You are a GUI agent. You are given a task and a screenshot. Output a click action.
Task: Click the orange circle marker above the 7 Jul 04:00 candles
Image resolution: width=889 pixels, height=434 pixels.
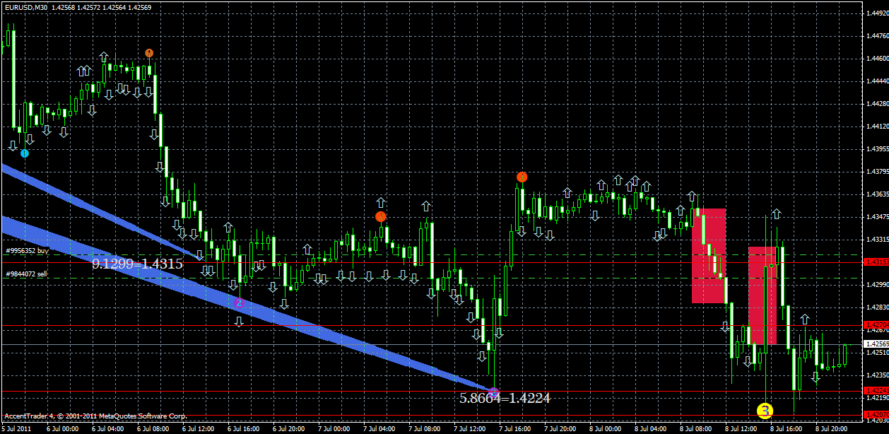click(x=381, y=216)
